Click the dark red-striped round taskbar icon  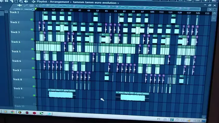click(x=27, y=113)
